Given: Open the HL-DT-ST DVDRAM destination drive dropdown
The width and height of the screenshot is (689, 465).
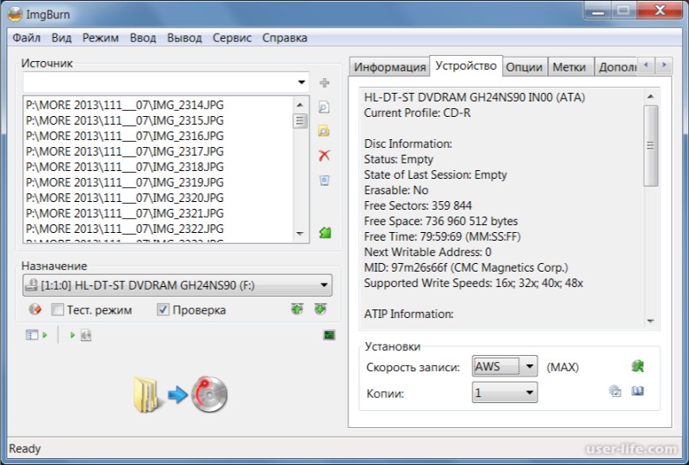Looking at the screenshot, I should pos(324,285).
